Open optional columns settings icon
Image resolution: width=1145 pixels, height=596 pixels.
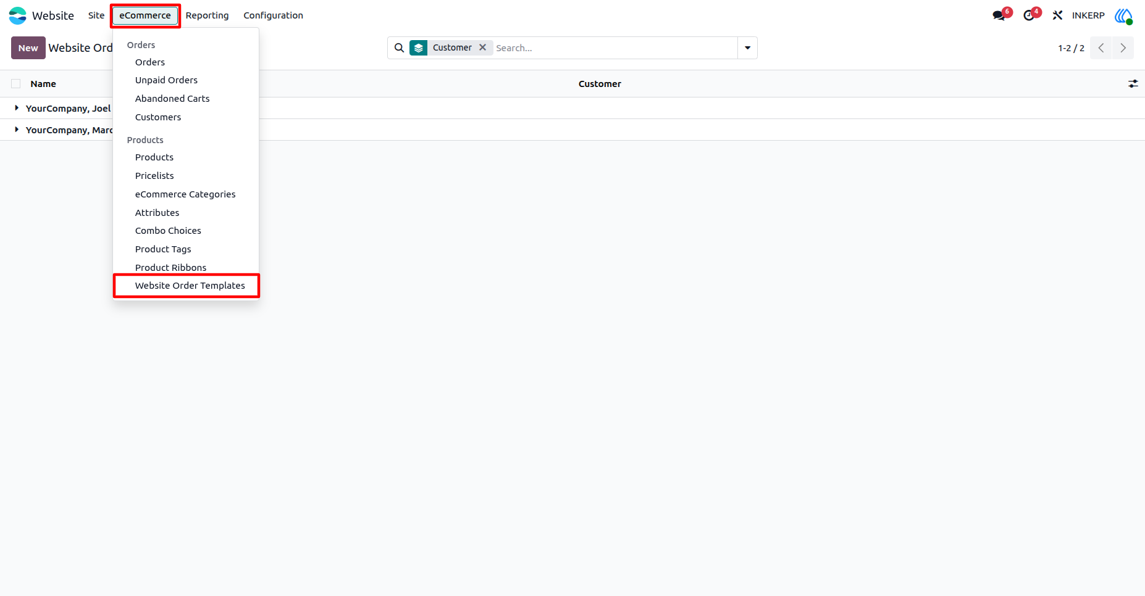[x=1133, y=84]
